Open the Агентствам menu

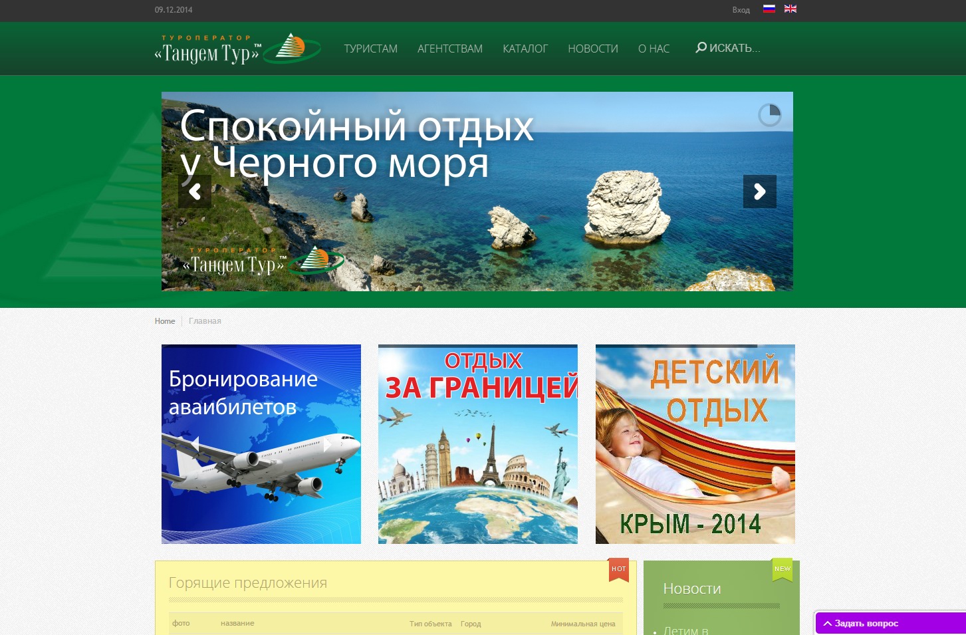[450, 49]
